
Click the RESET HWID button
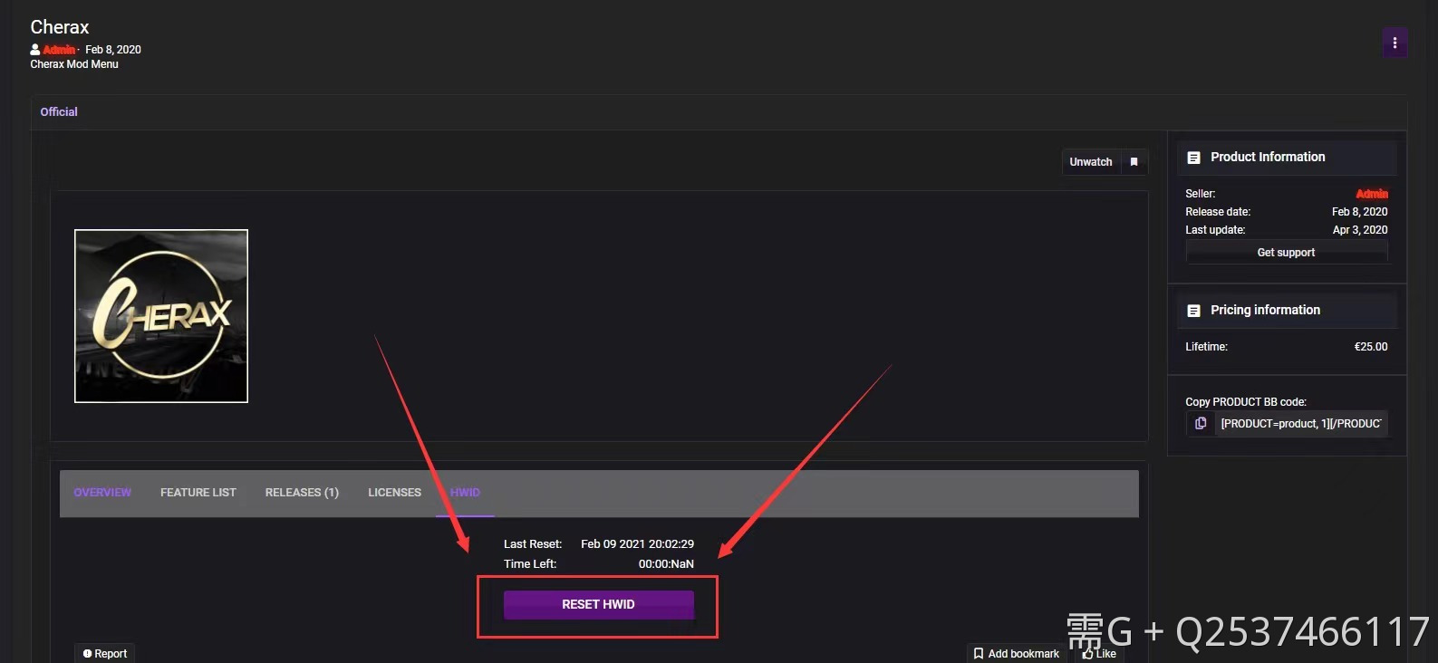pyautogui.click(x=599, y=604)
